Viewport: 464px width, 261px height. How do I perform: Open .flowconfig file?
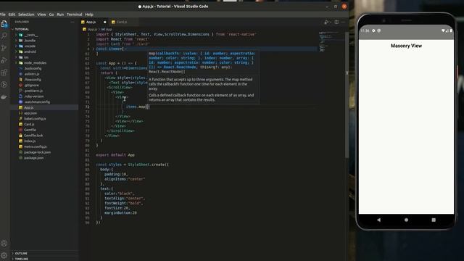(33, 80)
